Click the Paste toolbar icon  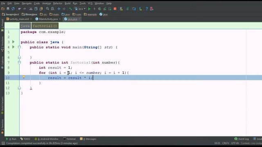point(41,9)
